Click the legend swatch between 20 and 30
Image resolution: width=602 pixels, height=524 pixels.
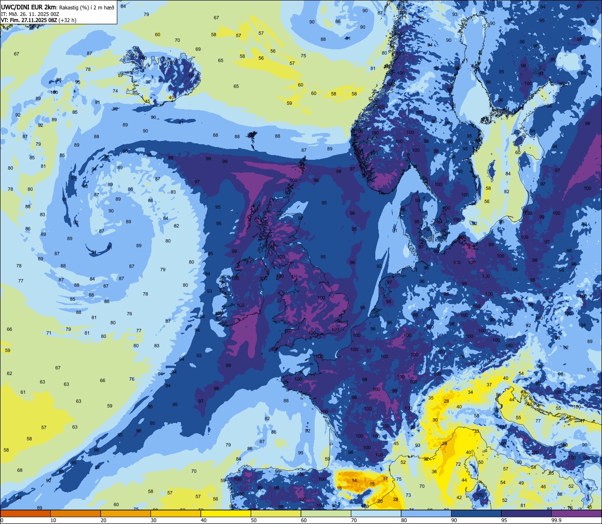[126, 513]
